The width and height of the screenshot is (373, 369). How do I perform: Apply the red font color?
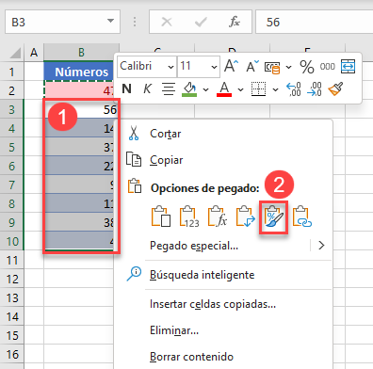click(x=224, y=89)
